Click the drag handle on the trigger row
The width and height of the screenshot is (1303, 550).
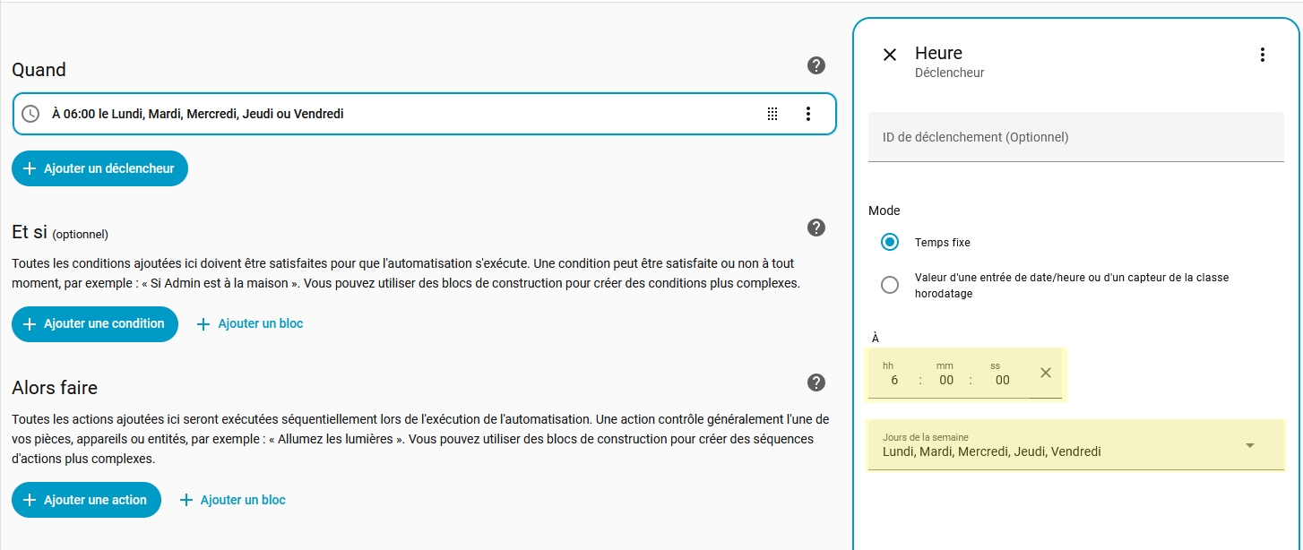coord(772,114)
